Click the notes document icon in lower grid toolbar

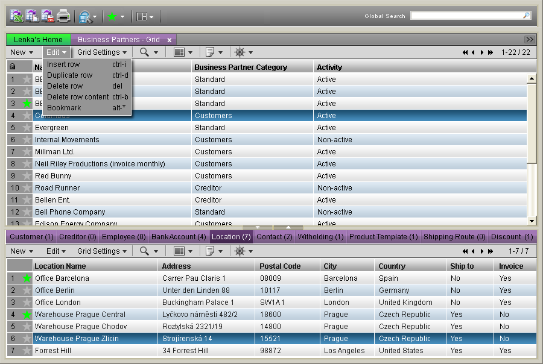tap(210, 251)
